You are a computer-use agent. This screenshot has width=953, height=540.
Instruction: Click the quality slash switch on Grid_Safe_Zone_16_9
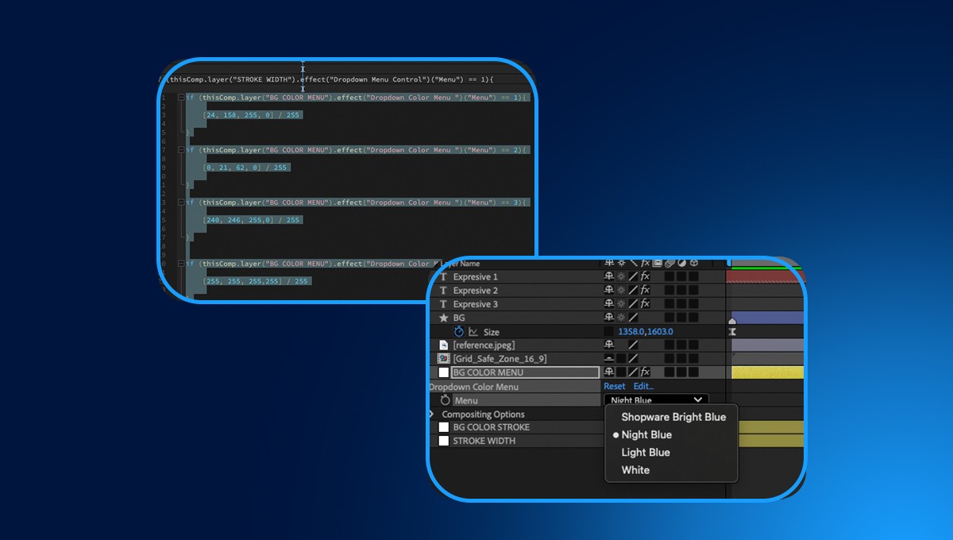[634, 359]
